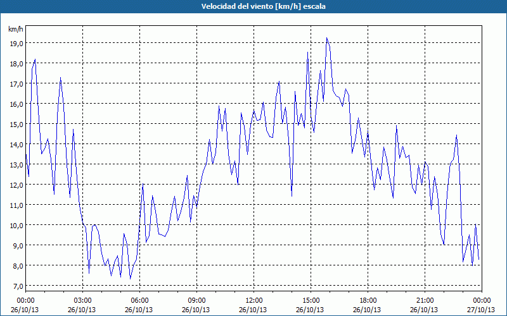
Task: Click the 19,0 y-axis label
Action: (16, 43)
